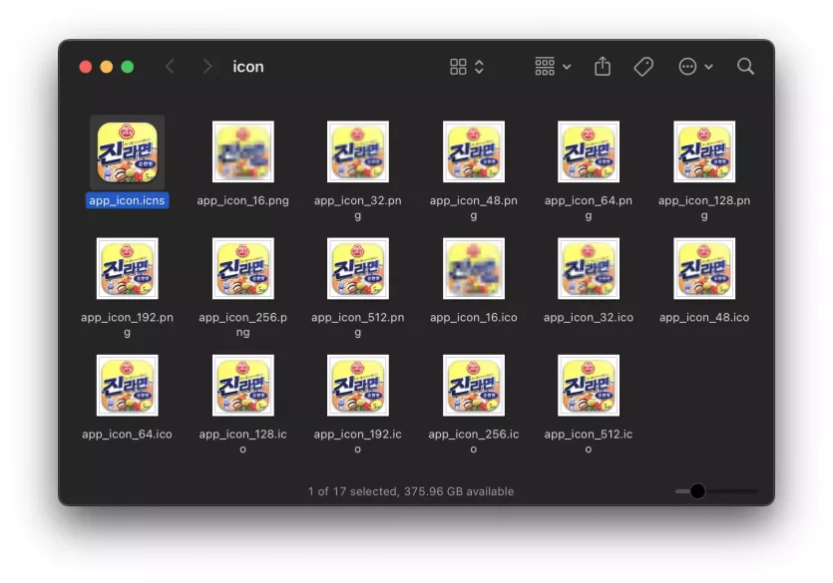Select app_icon_48.ico thumbnail
833x583 pixels.
coord(704,268)
